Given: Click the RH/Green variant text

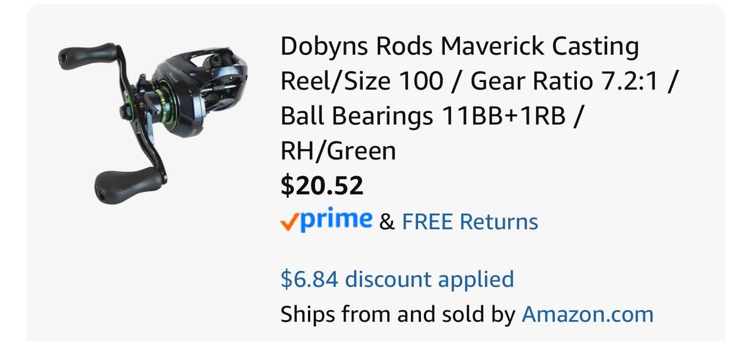Looking at the screenshot, I should (338, 151).
